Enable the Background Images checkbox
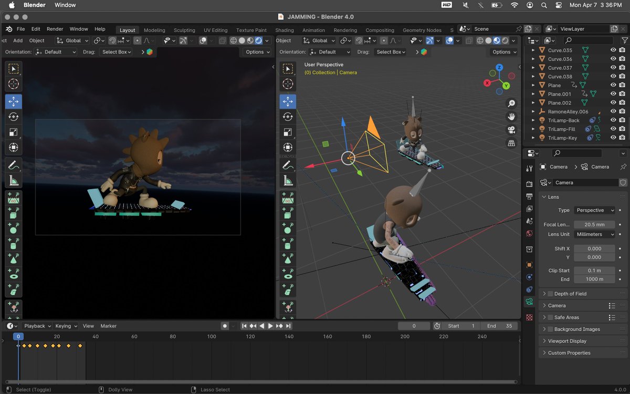This screenshot has width=630, height=394. (550, 329)
